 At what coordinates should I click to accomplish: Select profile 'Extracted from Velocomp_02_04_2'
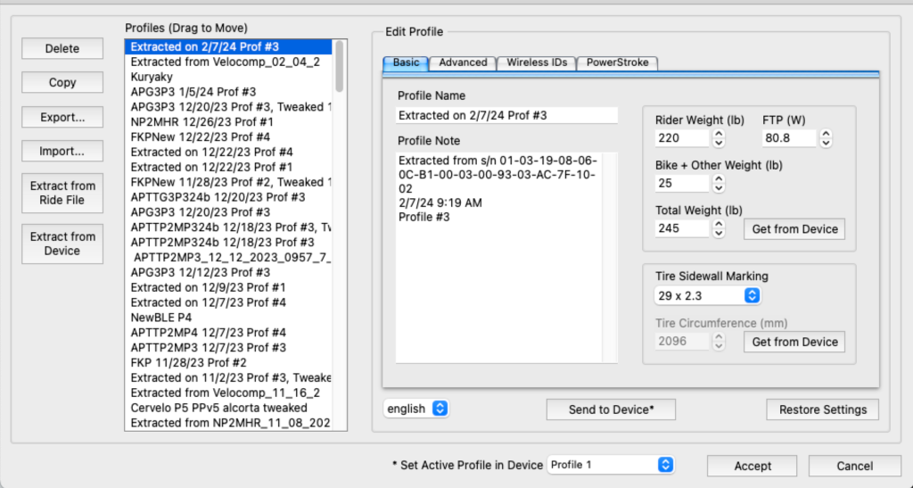pos(228,62)
